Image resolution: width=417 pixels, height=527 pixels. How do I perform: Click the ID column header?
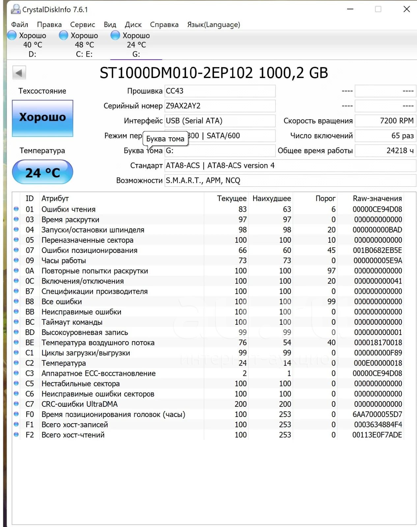click(30, 198)
